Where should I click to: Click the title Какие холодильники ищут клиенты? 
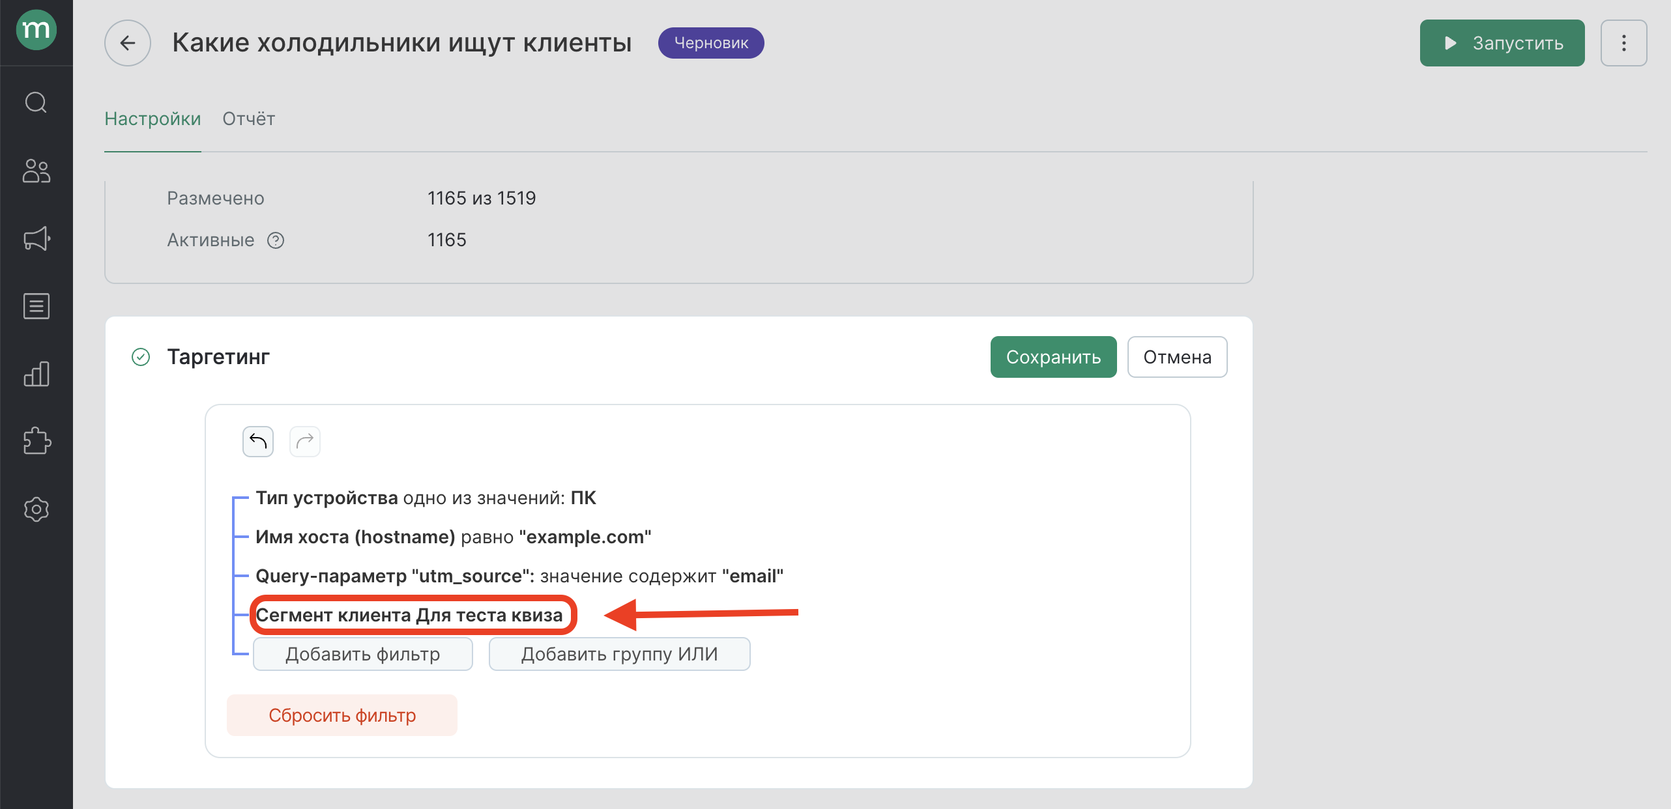tap(401, 43)
